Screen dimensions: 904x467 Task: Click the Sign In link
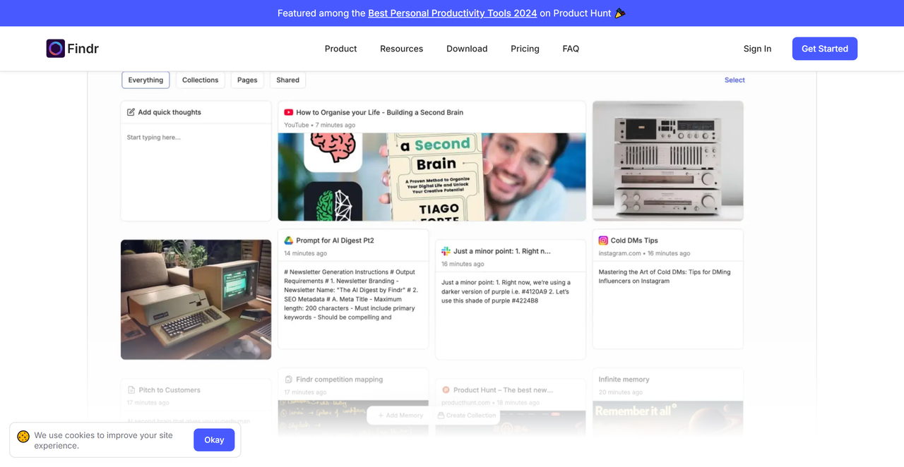[x=757, y=49]
